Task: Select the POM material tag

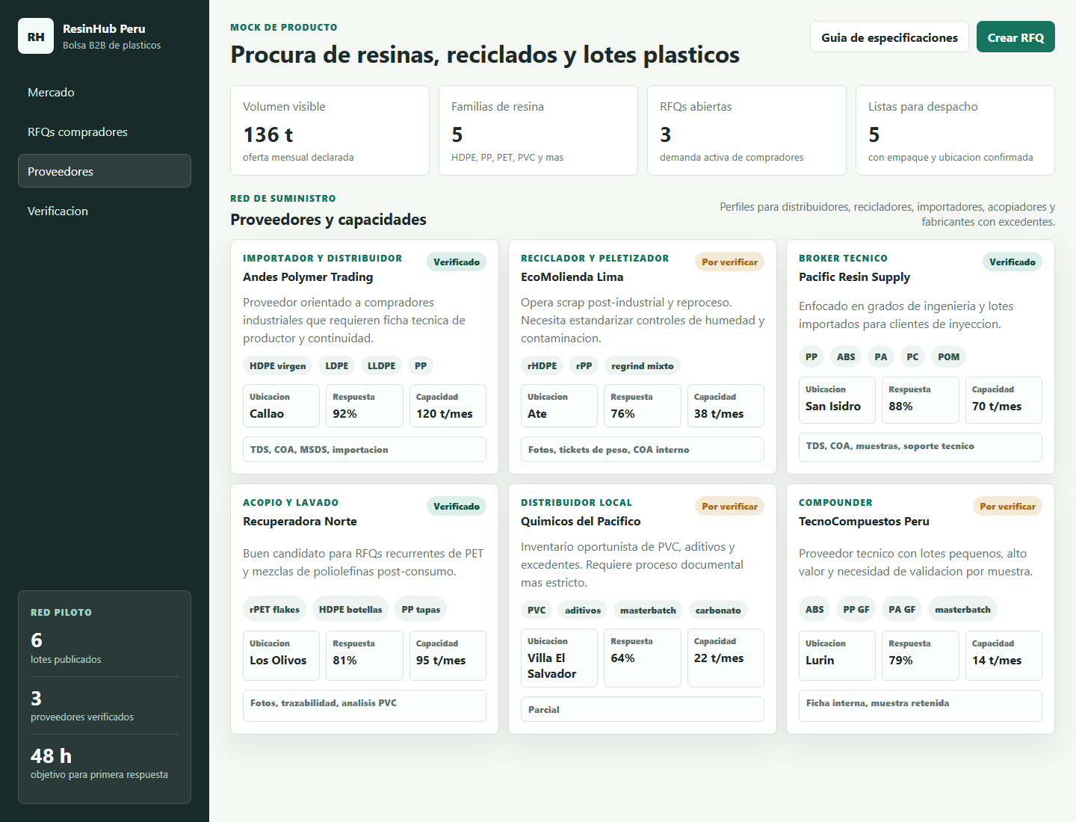Action: (949, 356)
